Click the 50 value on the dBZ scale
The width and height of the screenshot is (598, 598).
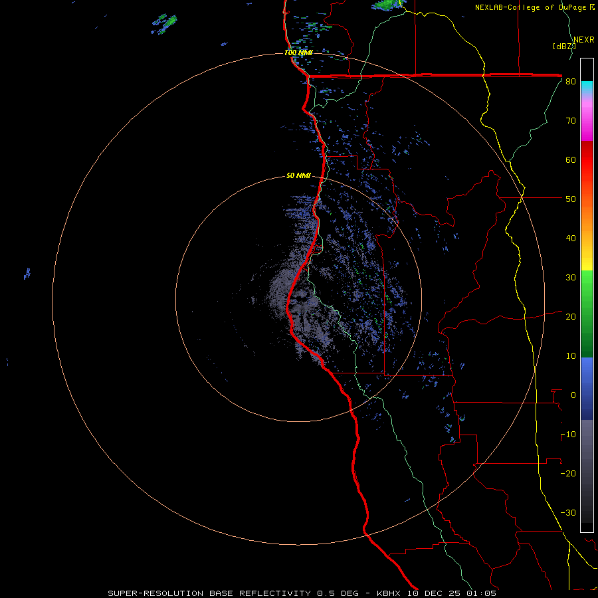click(571, 199)
